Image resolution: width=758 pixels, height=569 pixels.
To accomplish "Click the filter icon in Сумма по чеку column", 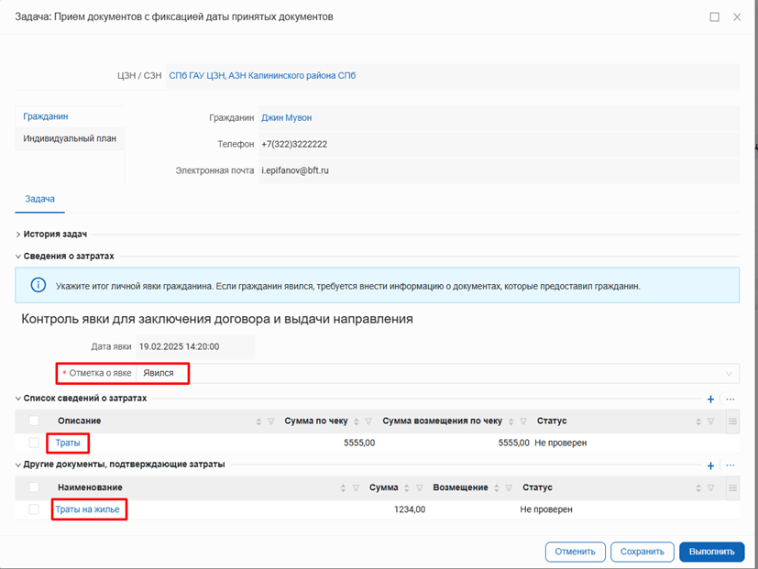I will [x=368, y=421].
